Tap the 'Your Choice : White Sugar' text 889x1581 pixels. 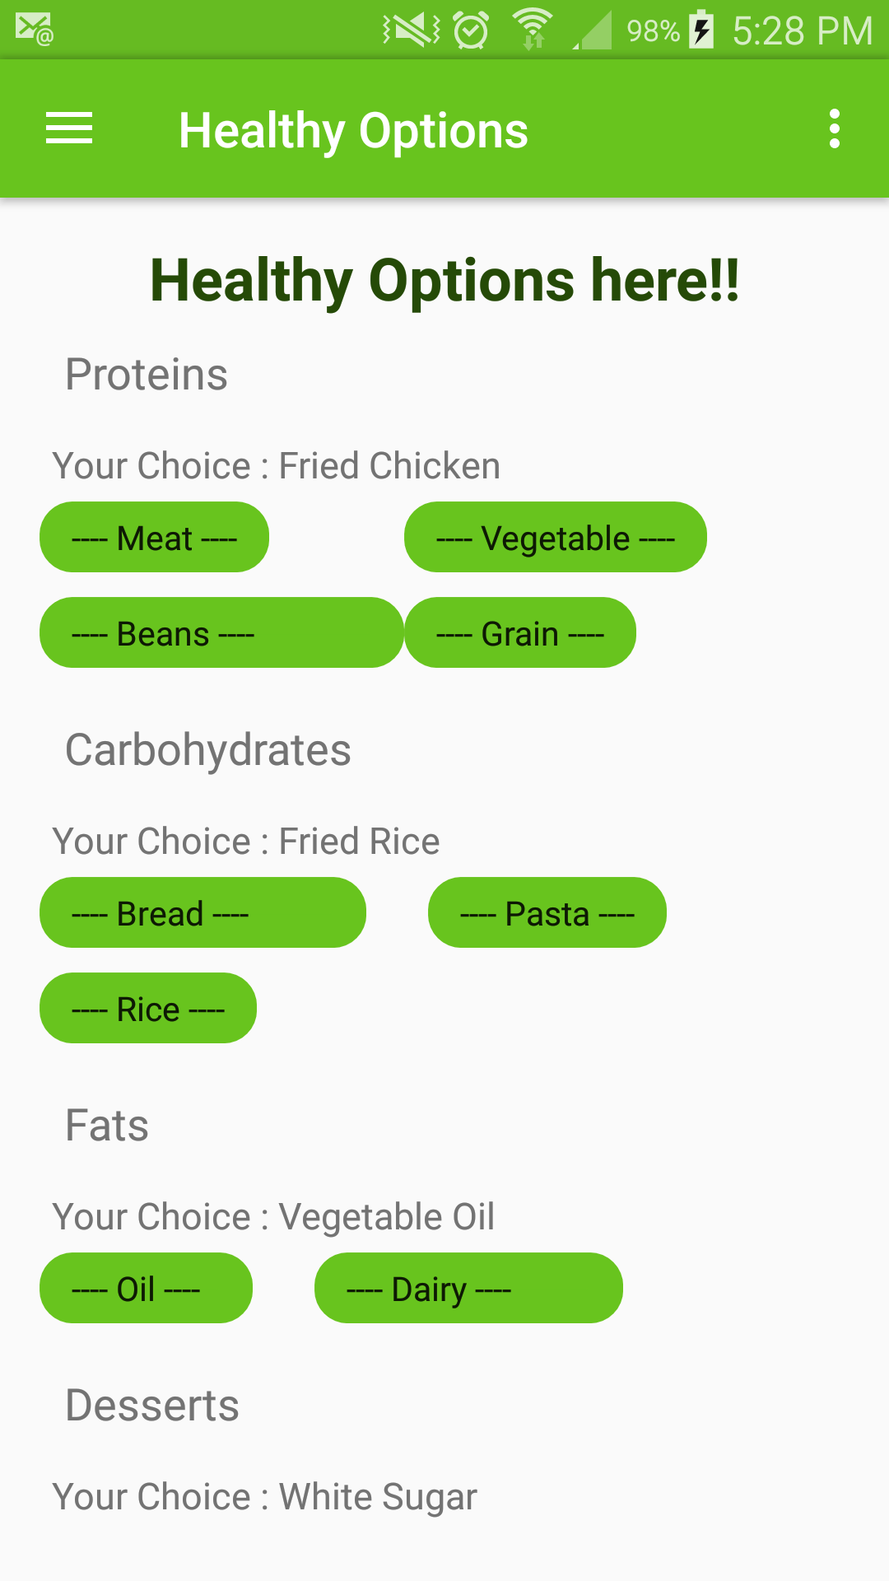click(264, 1497)
